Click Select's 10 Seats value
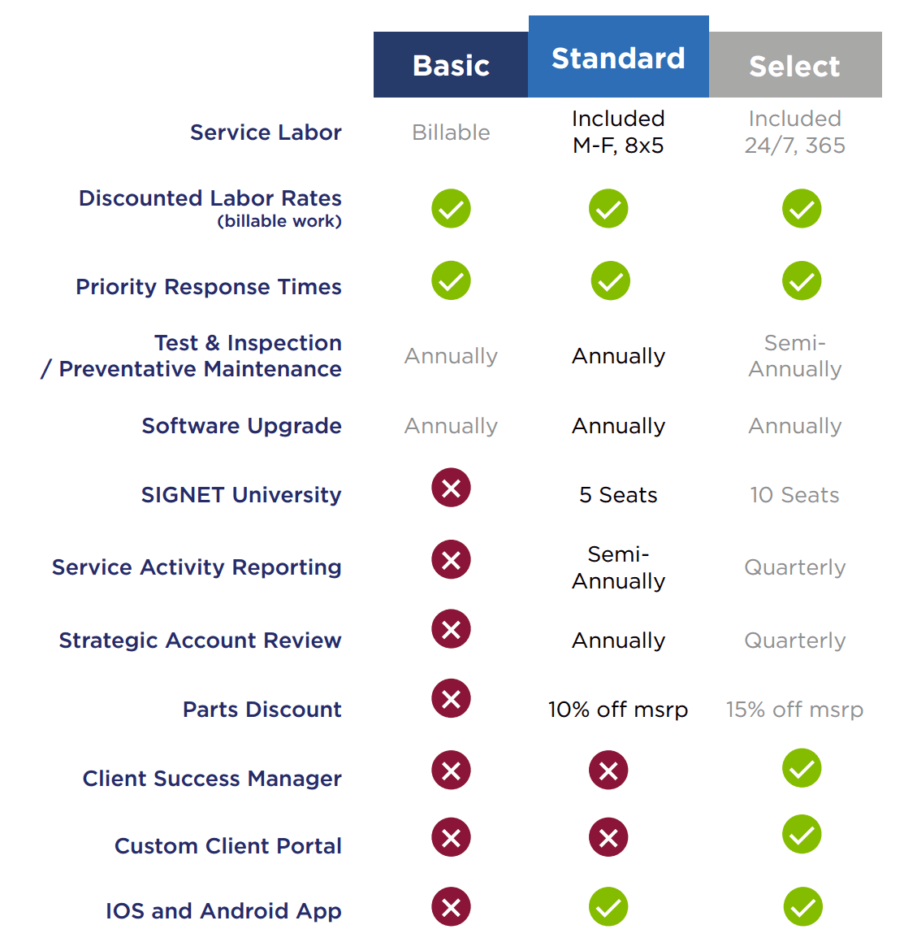This screenshot has height=951, width=917. pyautogui.click(x=794, y=495)
